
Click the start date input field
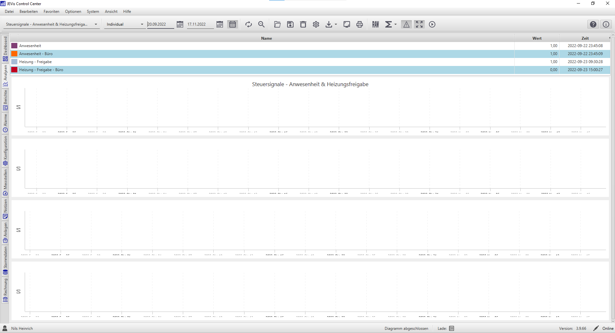(160, 24)
